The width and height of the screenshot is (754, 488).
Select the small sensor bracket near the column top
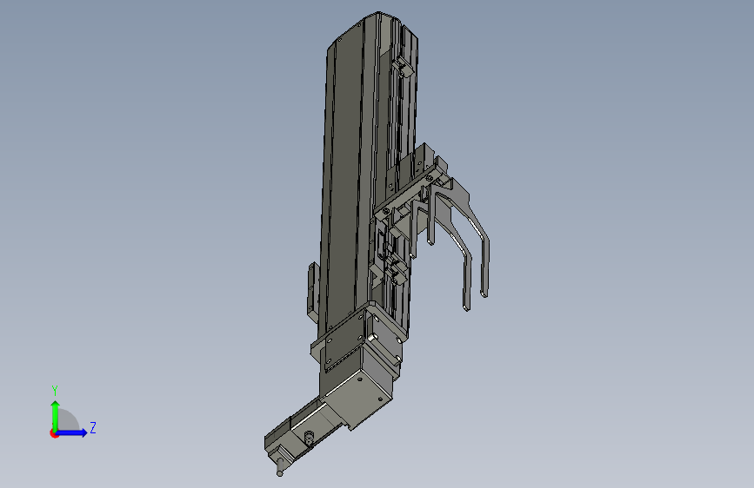click(x=403, y=67)
